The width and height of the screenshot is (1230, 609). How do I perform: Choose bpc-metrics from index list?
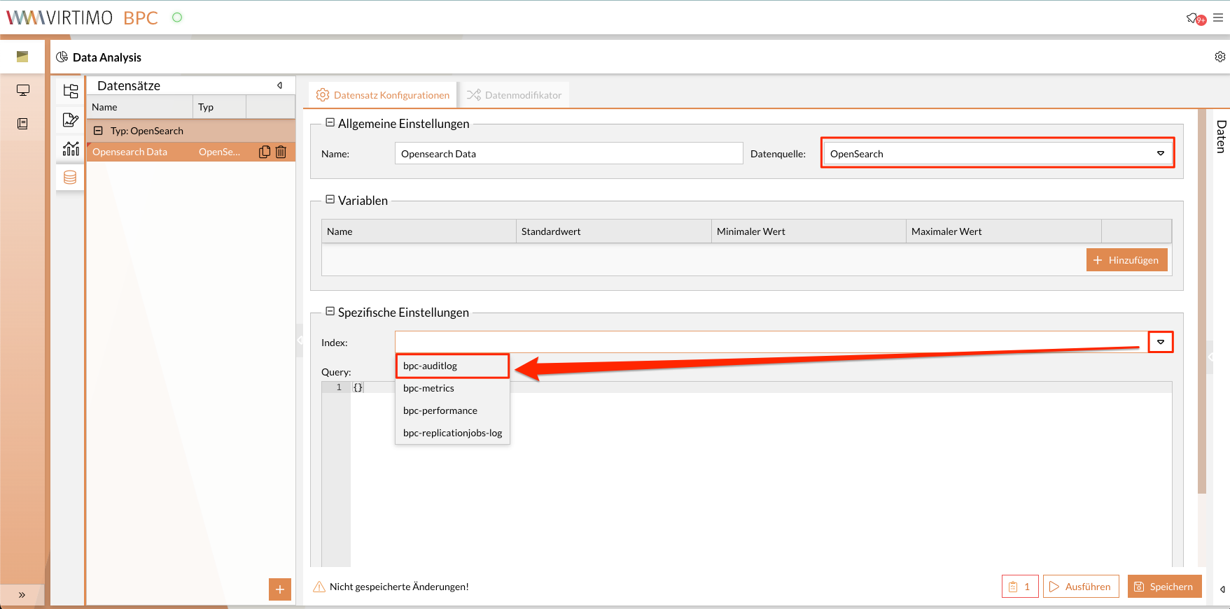pos(452,388)
